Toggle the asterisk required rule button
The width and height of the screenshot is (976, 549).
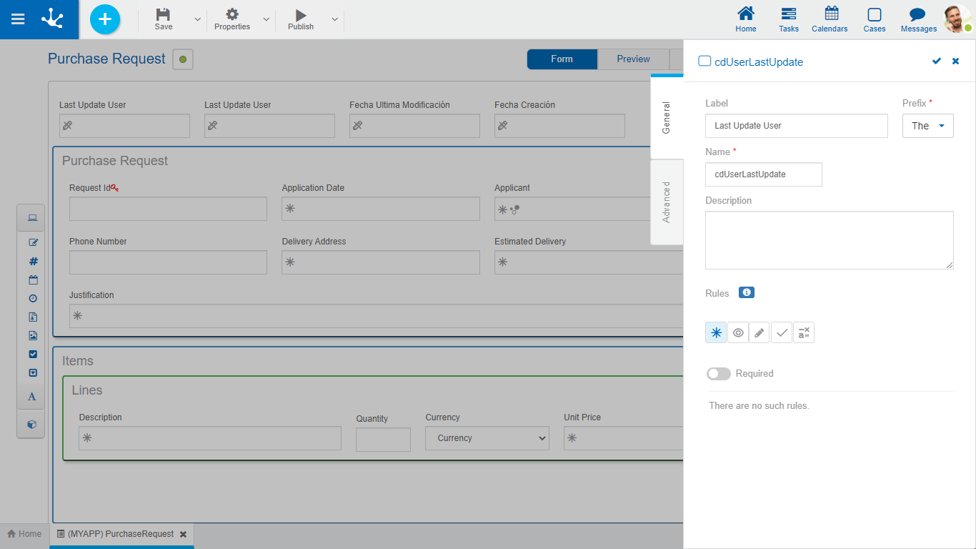716,333
